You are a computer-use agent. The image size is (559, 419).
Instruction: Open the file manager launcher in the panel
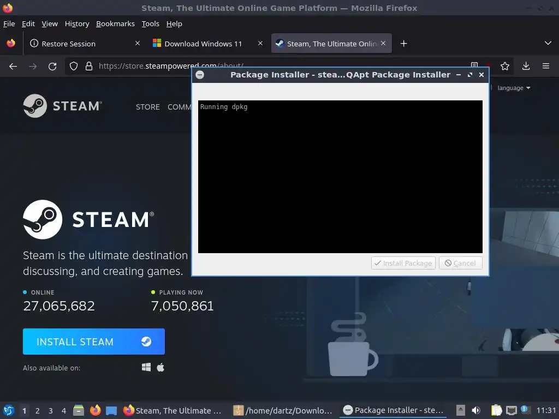click(79, 410)
